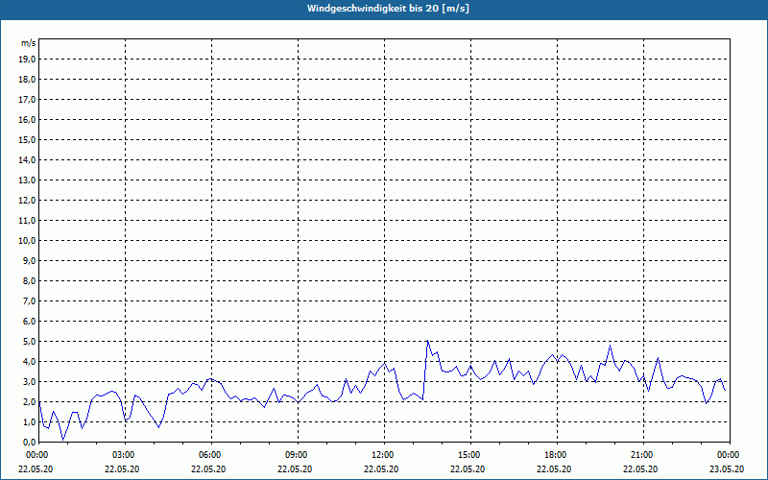Pick the 15:00 time label
The width and height of the screenshot is (768, 480).
pyautogui.click(x=470, y=455)
